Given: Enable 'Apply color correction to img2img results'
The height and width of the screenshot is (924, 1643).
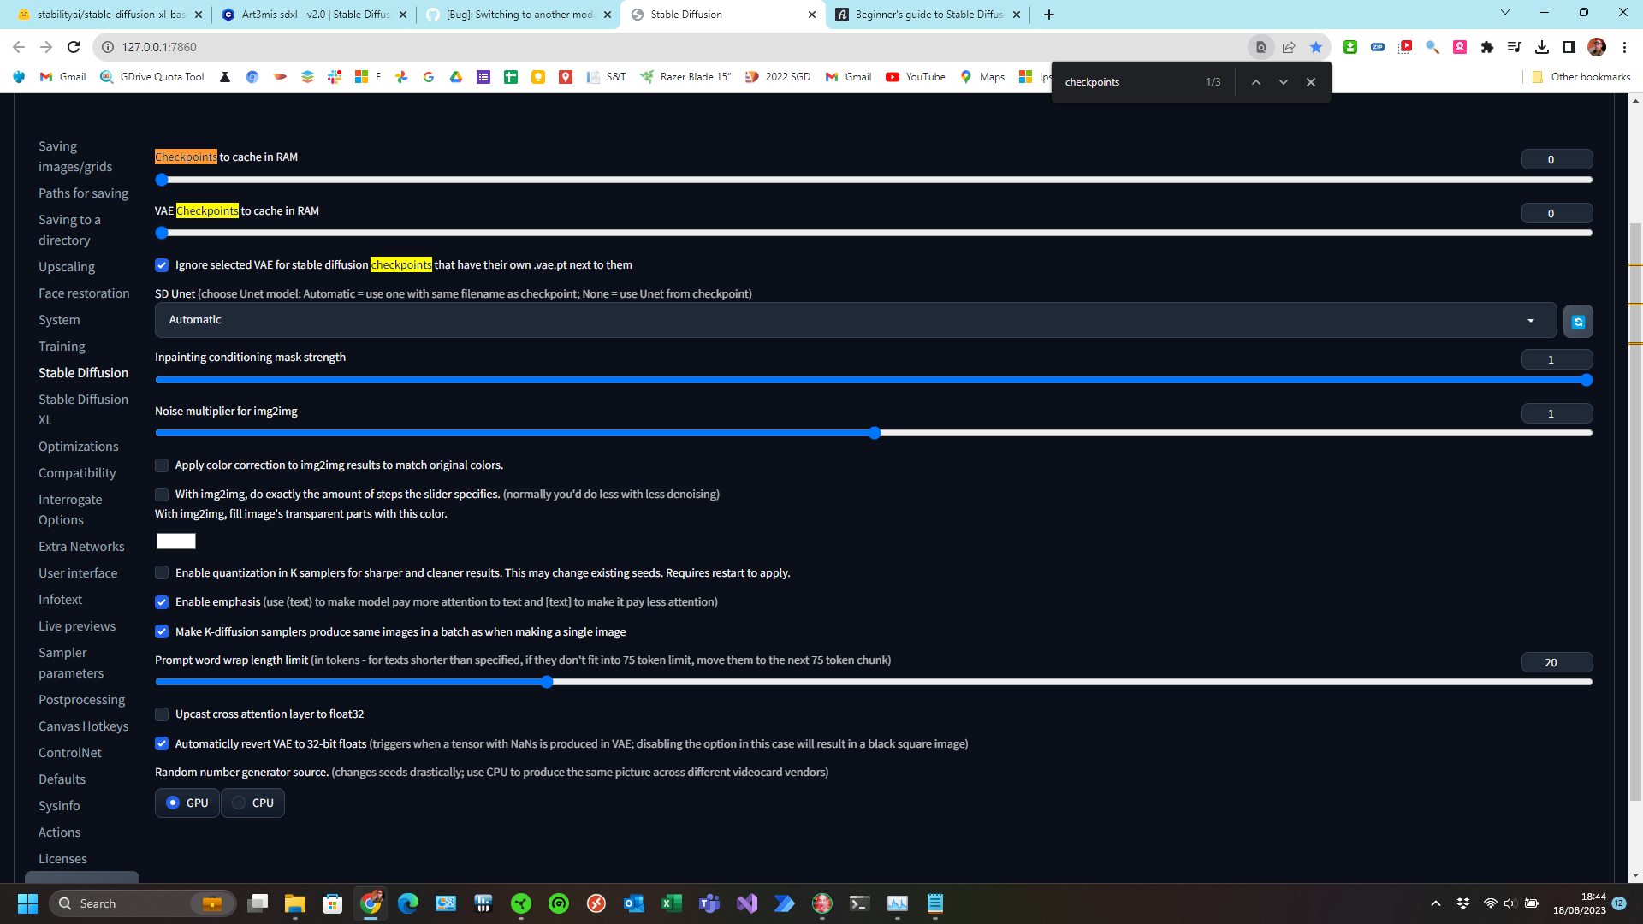Looking at the screenshot, I should click(162, 465).
